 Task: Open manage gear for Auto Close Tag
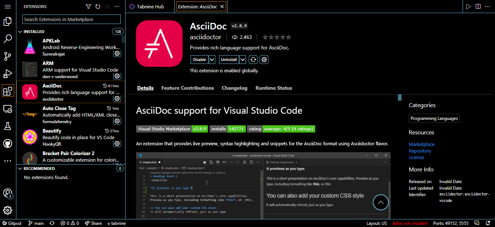[117, 121]
